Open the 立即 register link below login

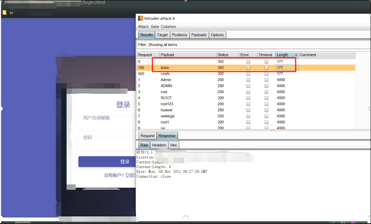click(x=130, y=175)
